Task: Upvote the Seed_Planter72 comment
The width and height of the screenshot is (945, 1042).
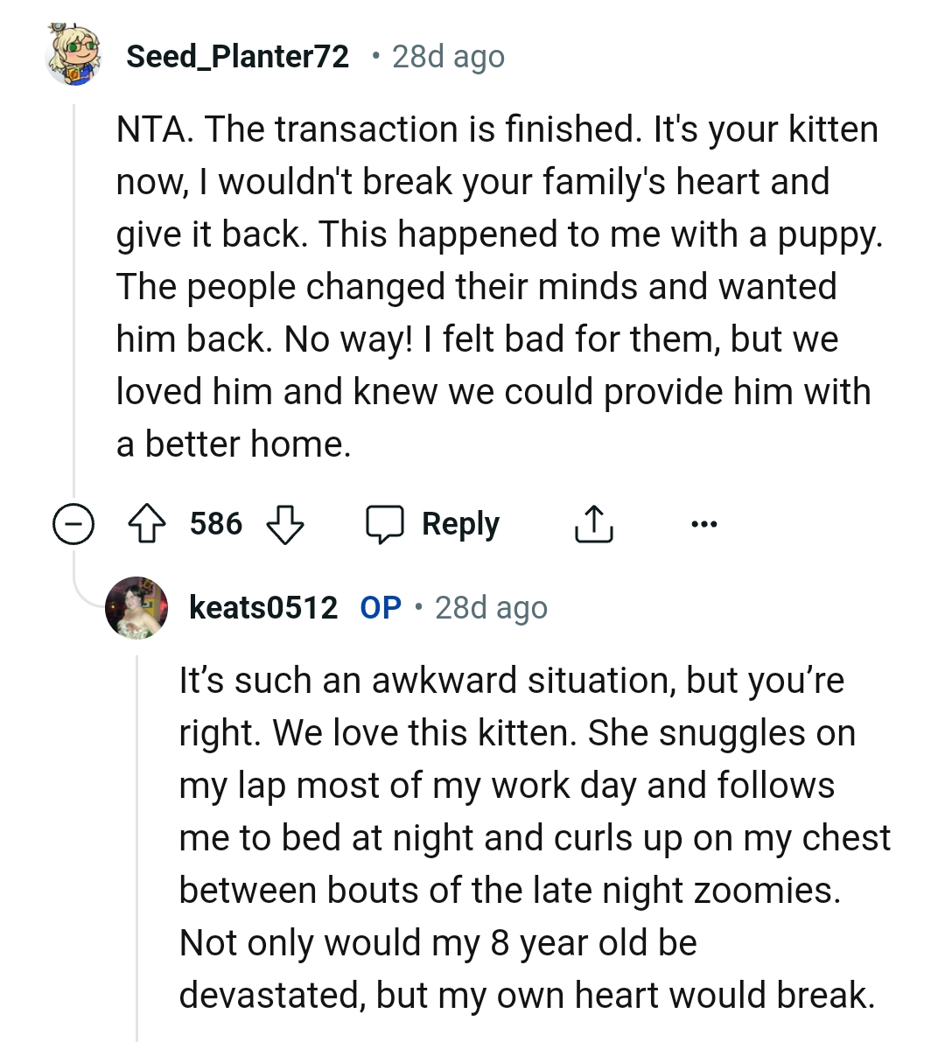Action: pos(147,525)
